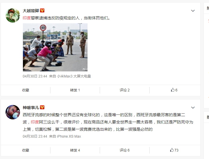Expand the options chevron on the second post
This screenshot has height=159, width=209.
(x=193, y=108)
